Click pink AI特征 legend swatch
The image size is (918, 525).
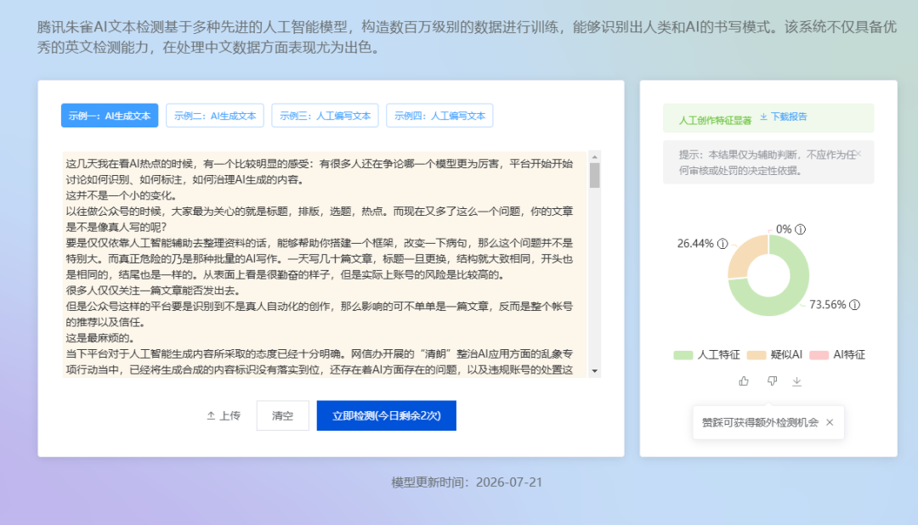(819, 355)
